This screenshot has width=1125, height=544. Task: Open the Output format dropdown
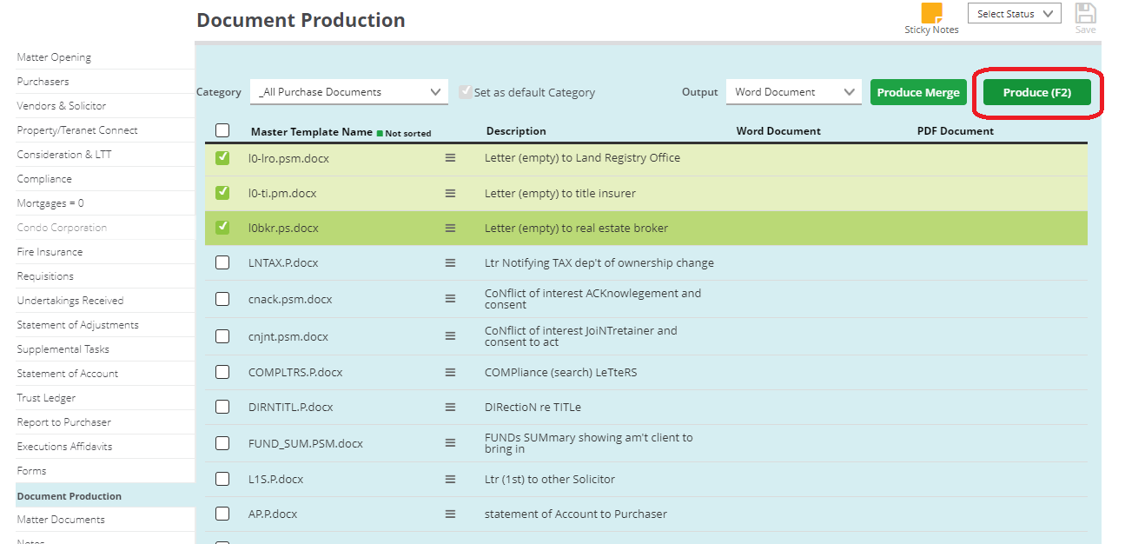[794, 92]
